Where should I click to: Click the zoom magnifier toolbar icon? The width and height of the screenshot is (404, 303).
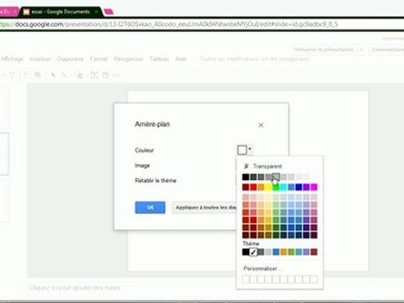tap(38, 75)
